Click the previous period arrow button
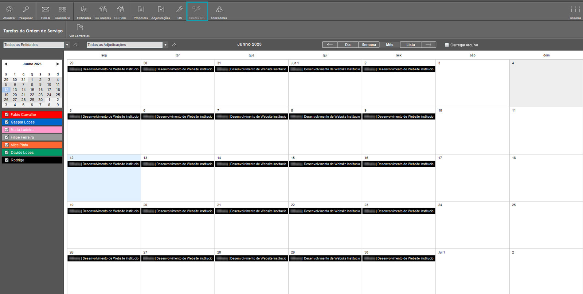Screen dimensions: 583x294 [x=330, y=45]
